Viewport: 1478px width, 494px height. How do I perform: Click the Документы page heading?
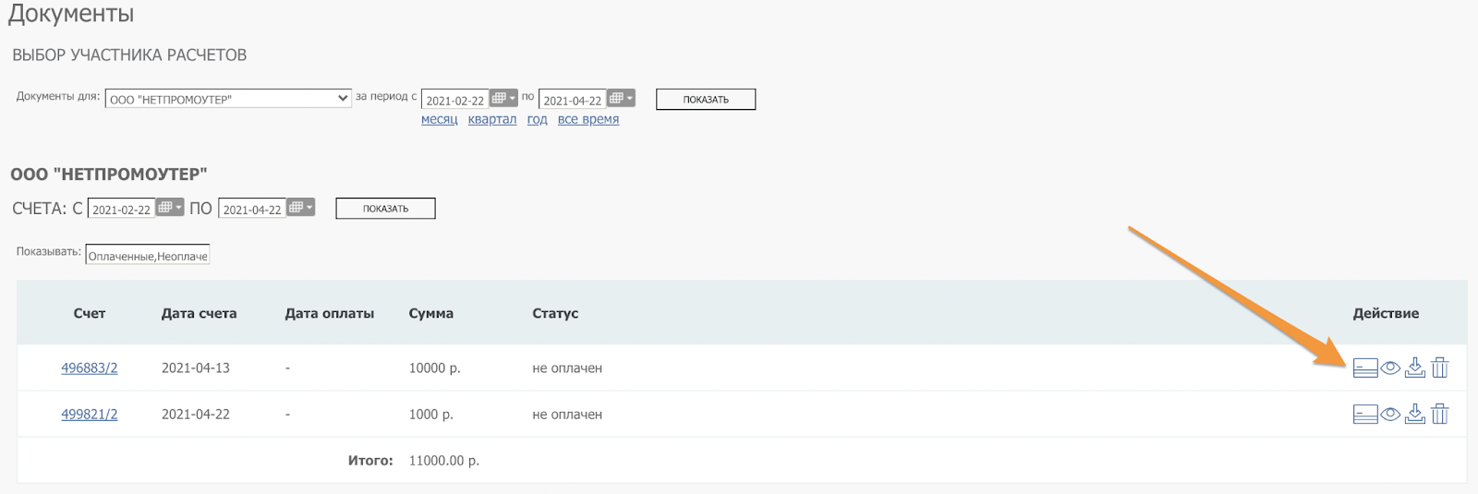click(x=71, y=14)
